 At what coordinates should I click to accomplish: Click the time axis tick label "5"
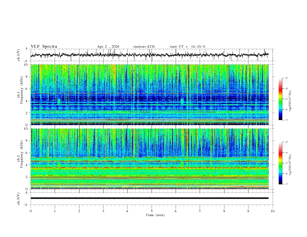point(152,211)
